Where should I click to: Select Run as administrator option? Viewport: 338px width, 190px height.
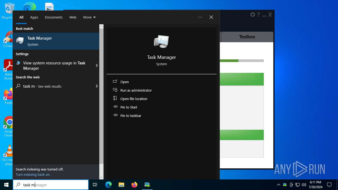coord(136,90)
